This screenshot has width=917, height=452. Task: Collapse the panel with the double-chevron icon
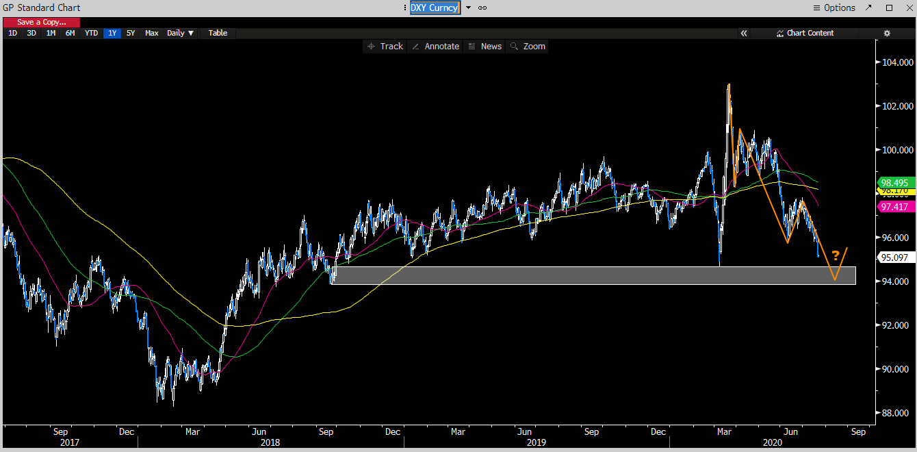pos(744,33)
